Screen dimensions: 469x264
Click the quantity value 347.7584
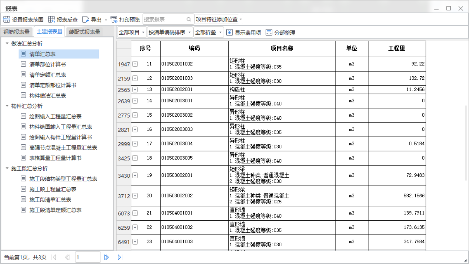[x=414, y=241]
